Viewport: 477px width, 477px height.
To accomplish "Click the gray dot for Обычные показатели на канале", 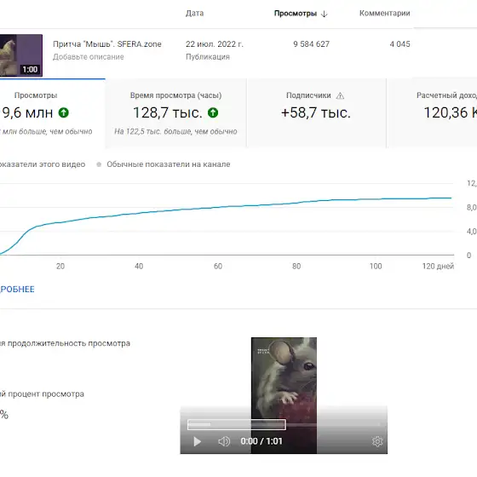I will click(x=99, y=164).
